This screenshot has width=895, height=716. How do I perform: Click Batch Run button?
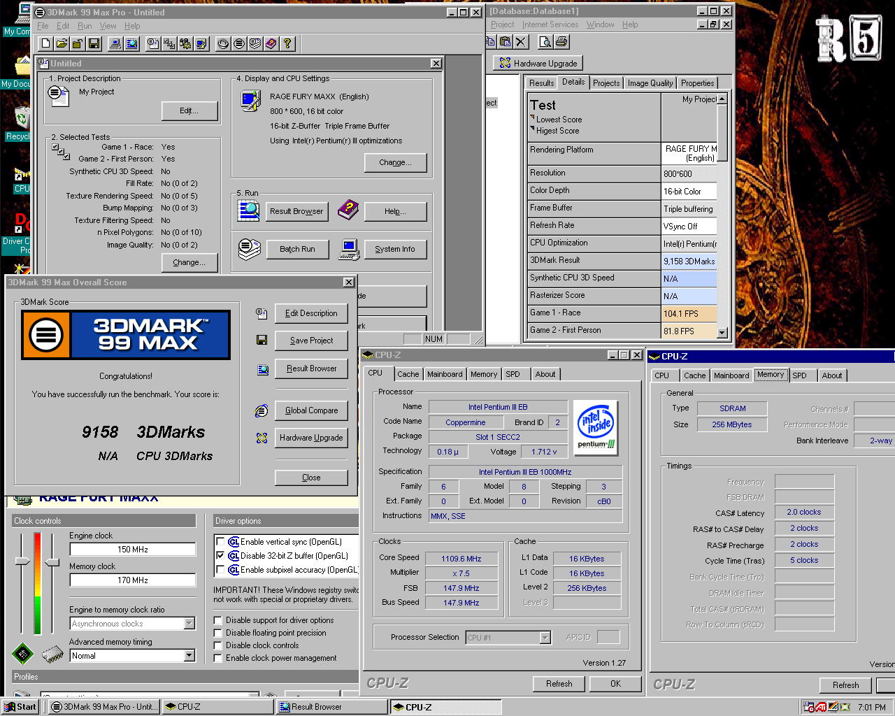point(297,249)
